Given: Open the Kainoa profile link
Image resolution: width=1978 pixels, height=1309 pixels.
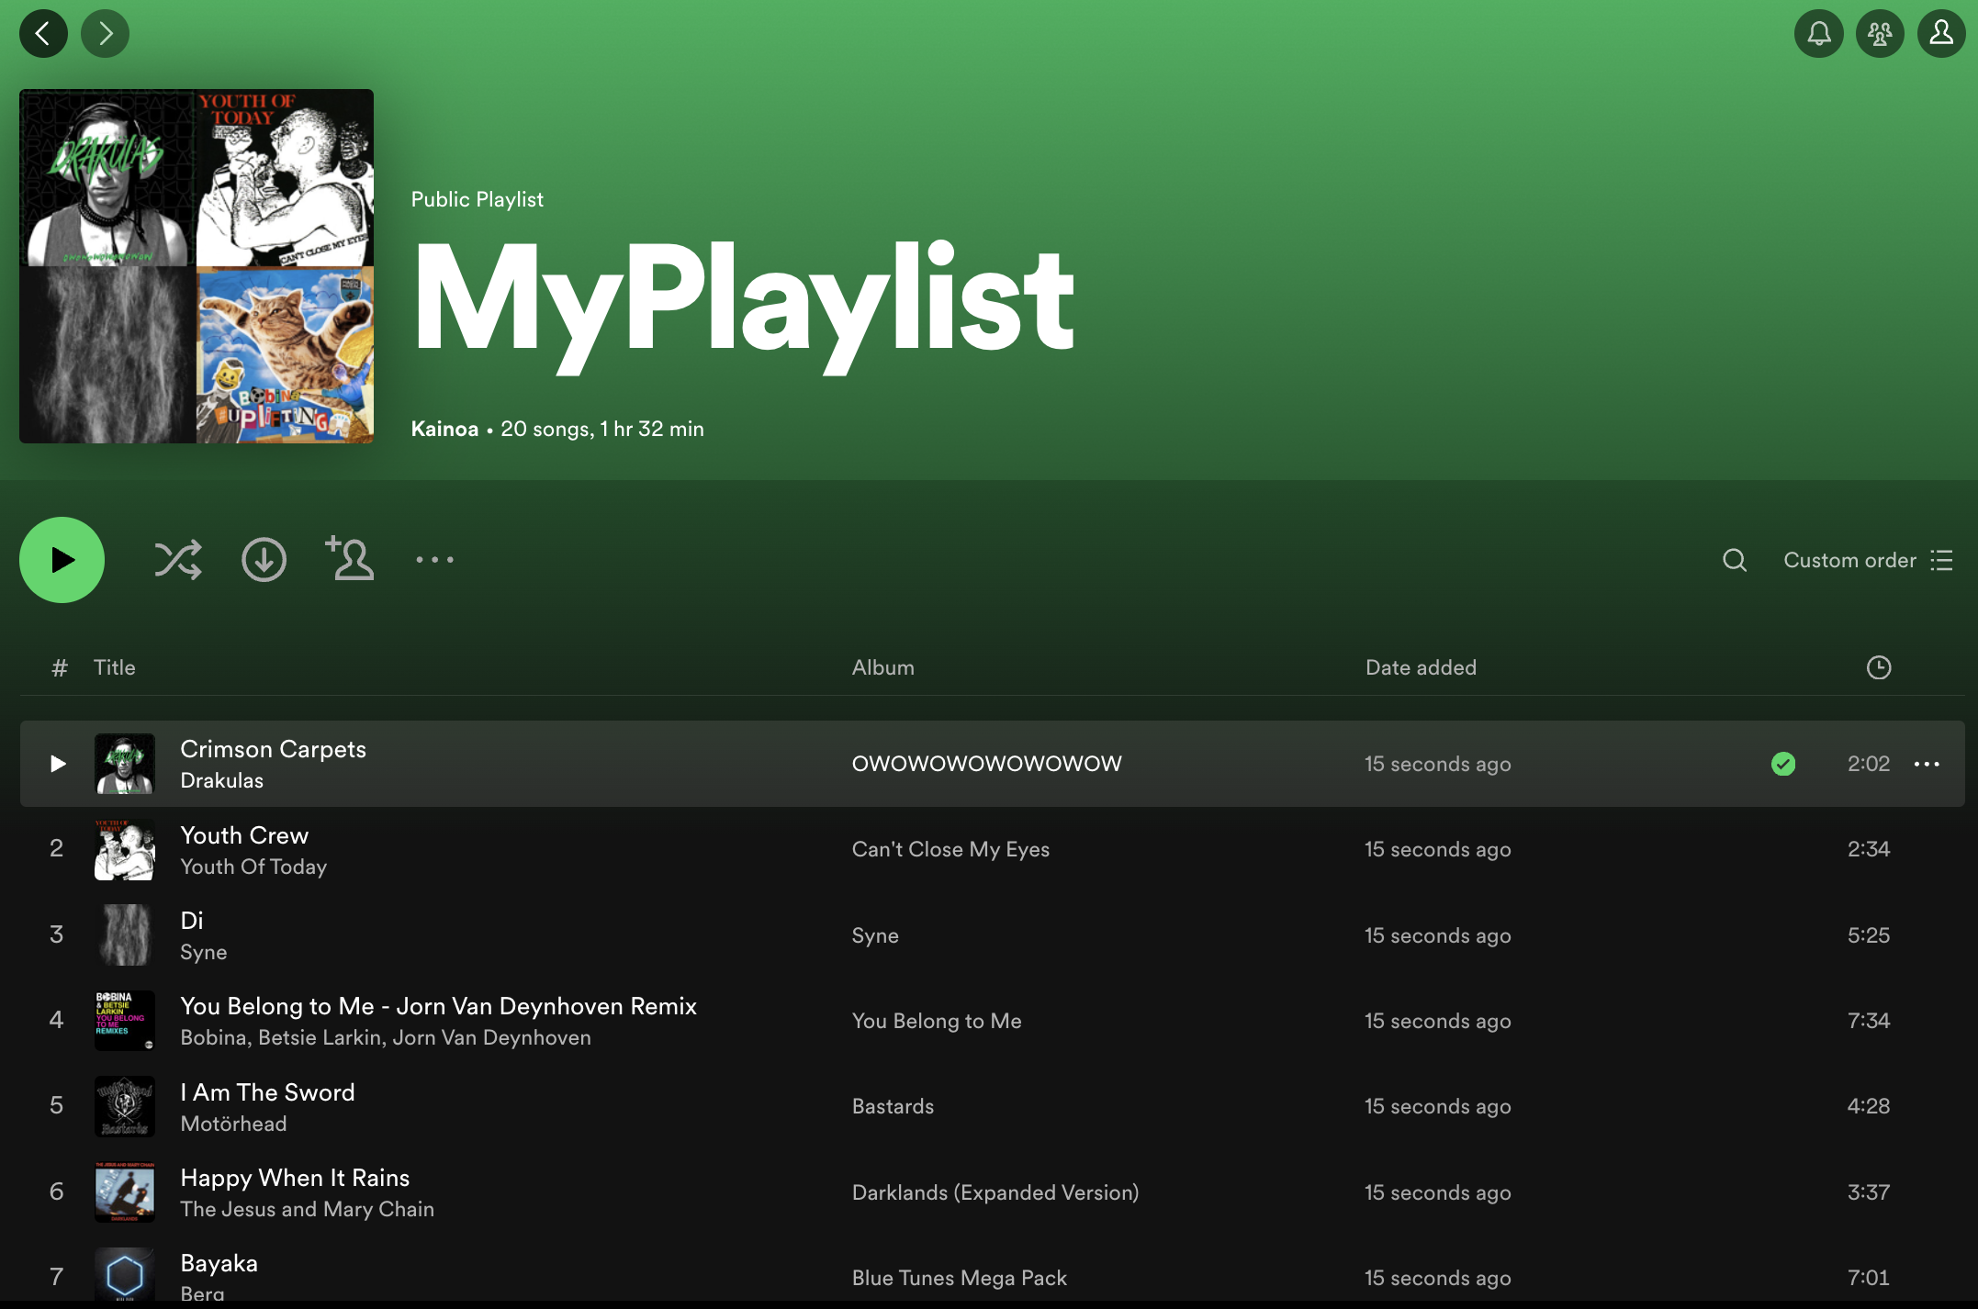Looking at the screenshot, I should [x=444, y=429].
